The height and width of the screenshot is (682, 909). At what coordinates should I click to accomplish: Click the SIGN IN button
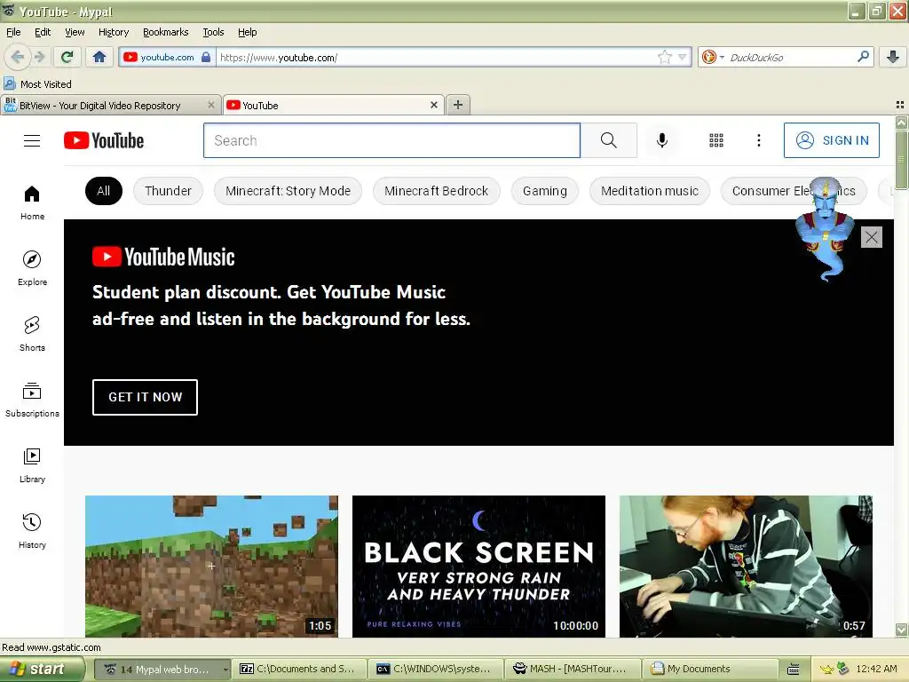coord(831,140)
